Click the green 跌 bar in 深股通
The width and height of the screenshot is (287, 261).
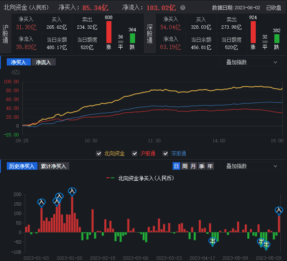pyautogui.click(x=277, y=38)
